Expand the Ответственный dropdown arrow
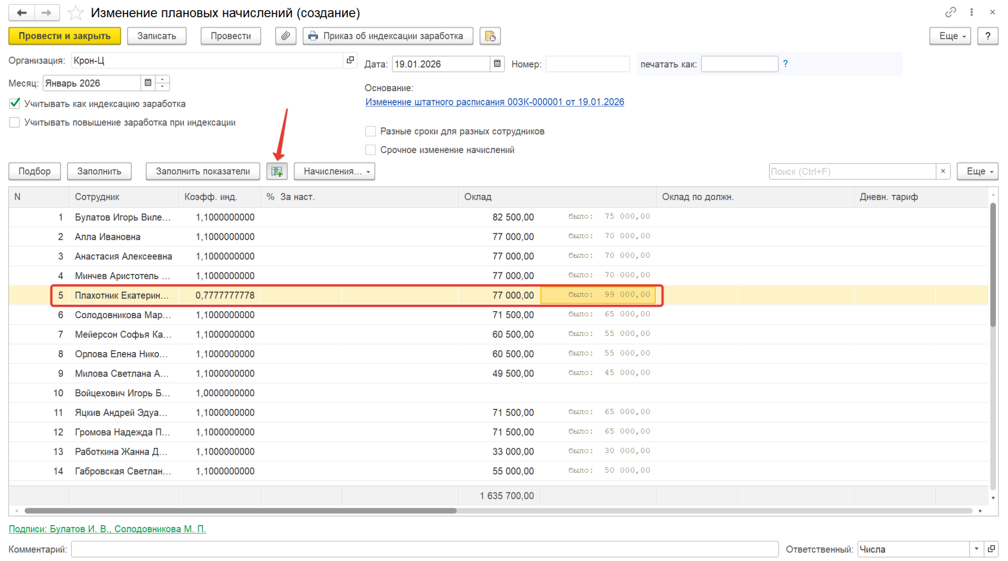The height and width of the screenshot is (561, 1008). click(976, 549)
